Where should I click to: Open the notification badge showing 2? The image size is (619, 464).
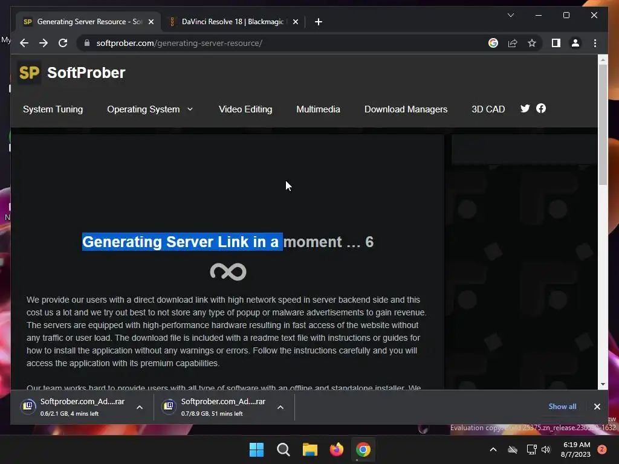[602, 449]
